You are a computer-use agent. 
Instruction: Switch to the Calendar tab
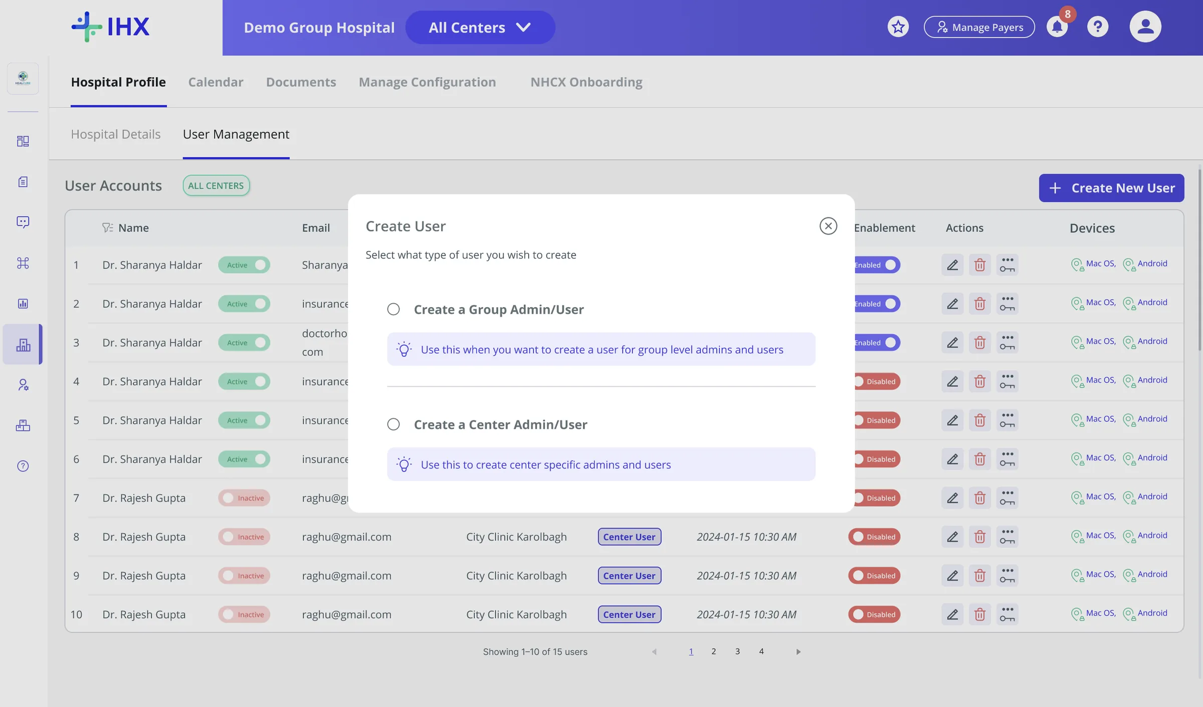point(216,82)
